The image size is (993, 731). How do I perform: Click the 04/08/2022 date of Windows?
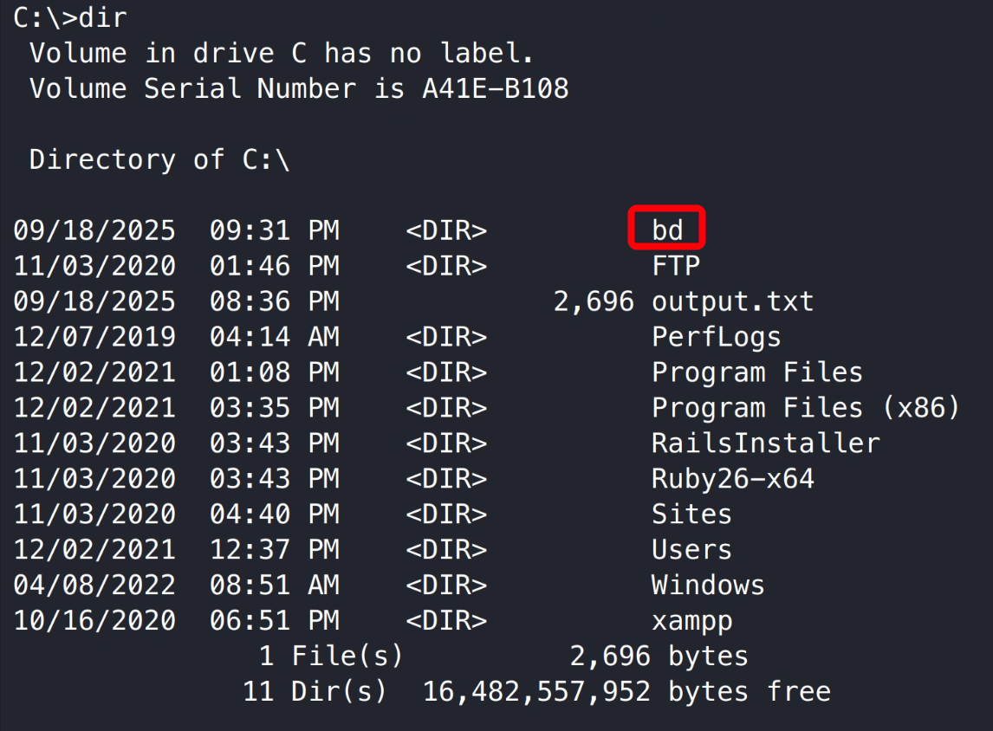94,585
